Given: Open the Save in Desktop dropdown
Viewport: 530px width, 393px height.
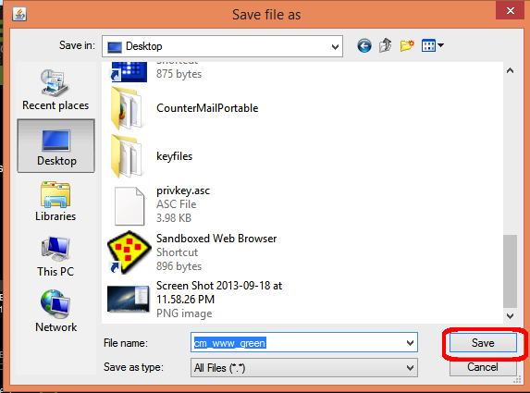Looking at the screenshot, I should (222, 46).
